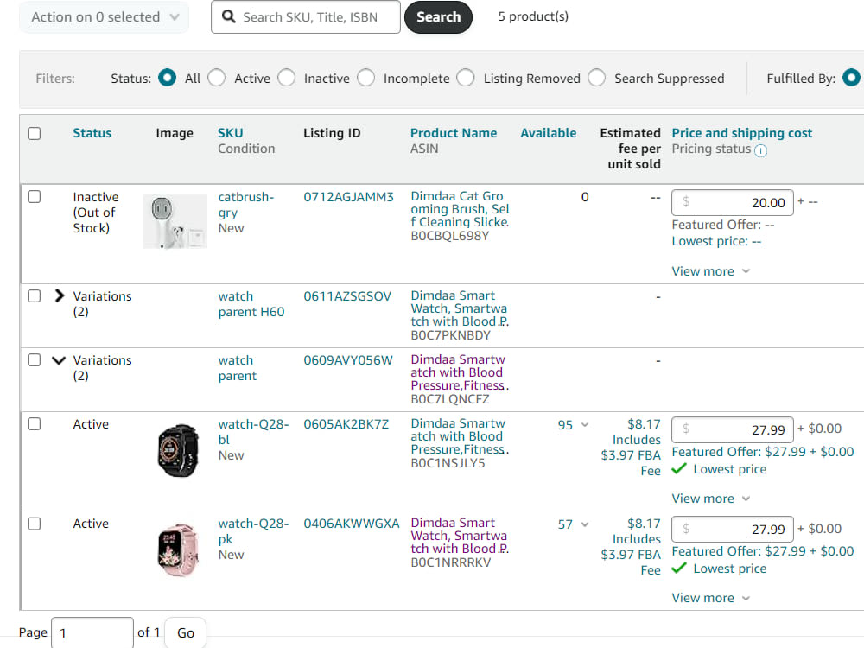Sort by the Status column header
864x648 pixels.
pos(92,133)
